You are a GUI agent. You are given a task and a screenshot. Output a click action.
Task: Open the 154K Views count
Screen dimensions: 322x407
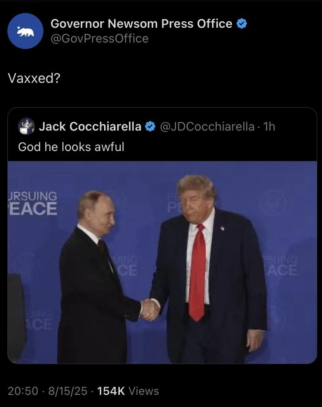[x=128, y=391]
